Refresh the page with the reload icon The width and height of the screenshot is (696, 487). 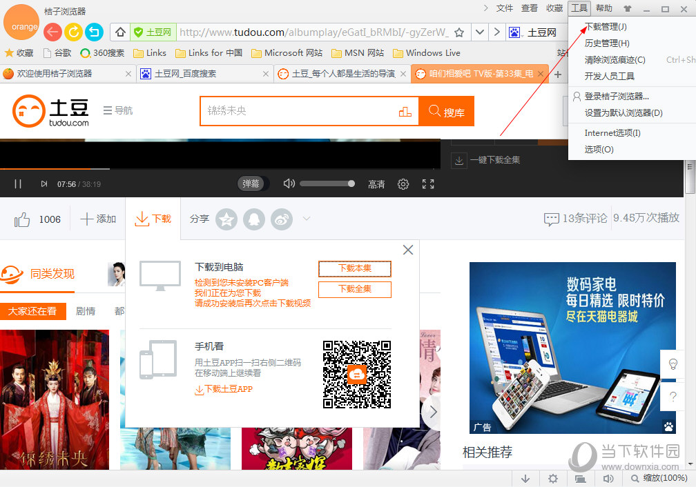click(73, 31)
